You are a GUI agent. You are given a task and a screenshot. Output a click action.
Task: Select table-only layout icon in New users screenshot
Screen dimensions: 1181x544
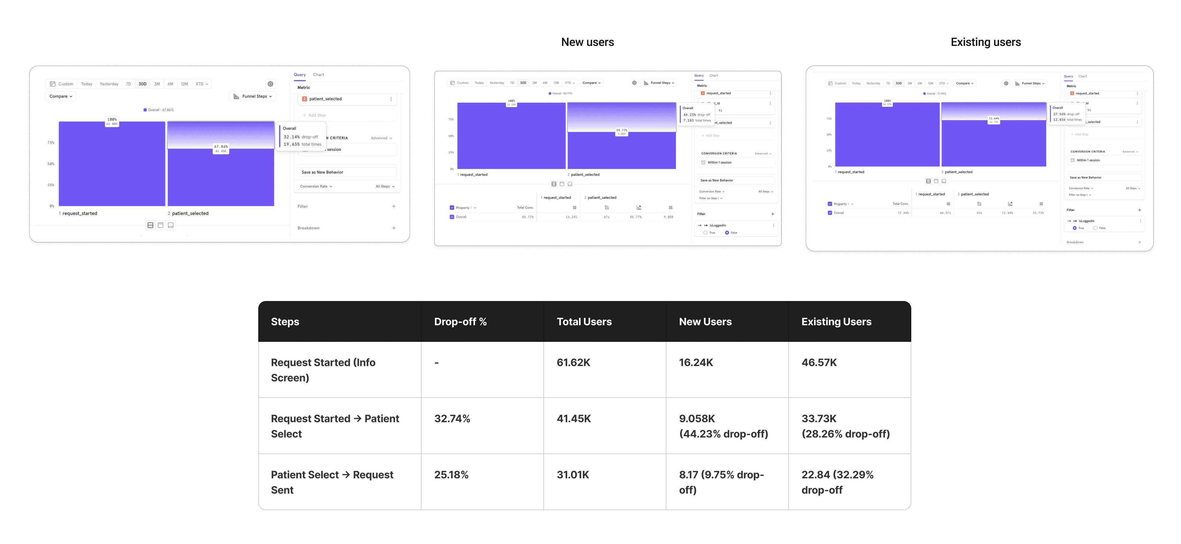pos(570,184)
